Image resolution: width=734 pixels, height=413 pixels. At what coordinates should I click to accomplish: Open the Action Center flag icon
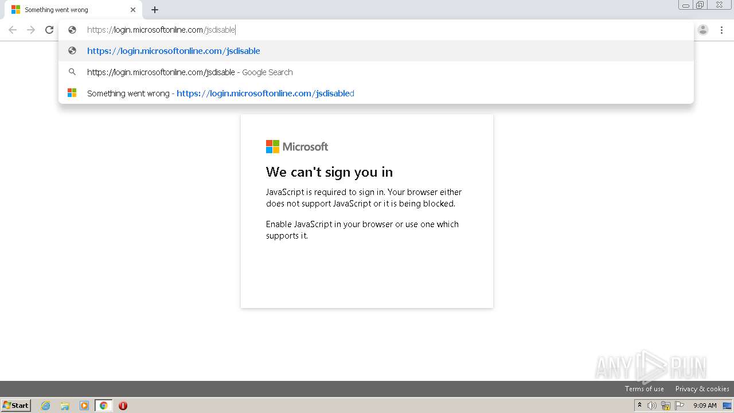[680, 406]
